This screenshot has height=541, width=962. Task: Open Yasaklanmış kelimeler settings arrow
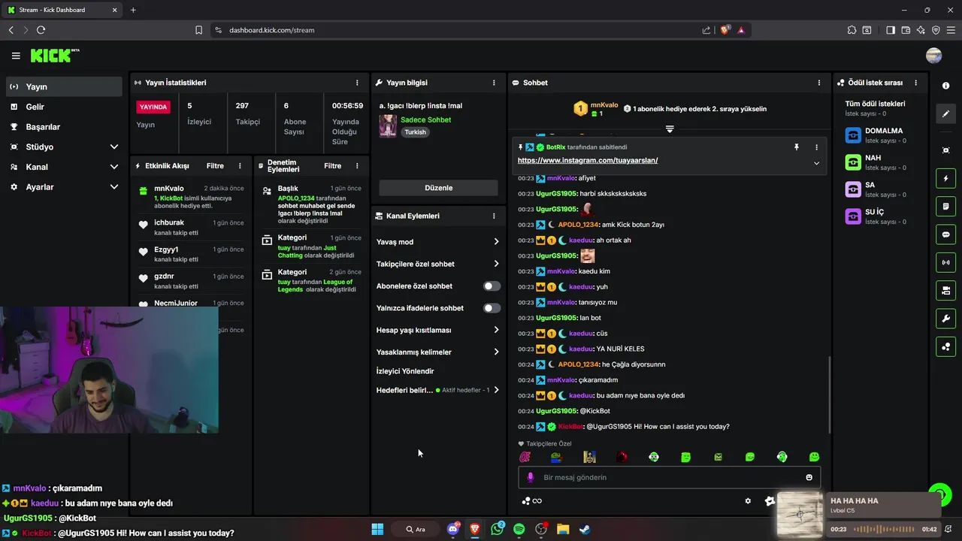(x=496, y=352)
